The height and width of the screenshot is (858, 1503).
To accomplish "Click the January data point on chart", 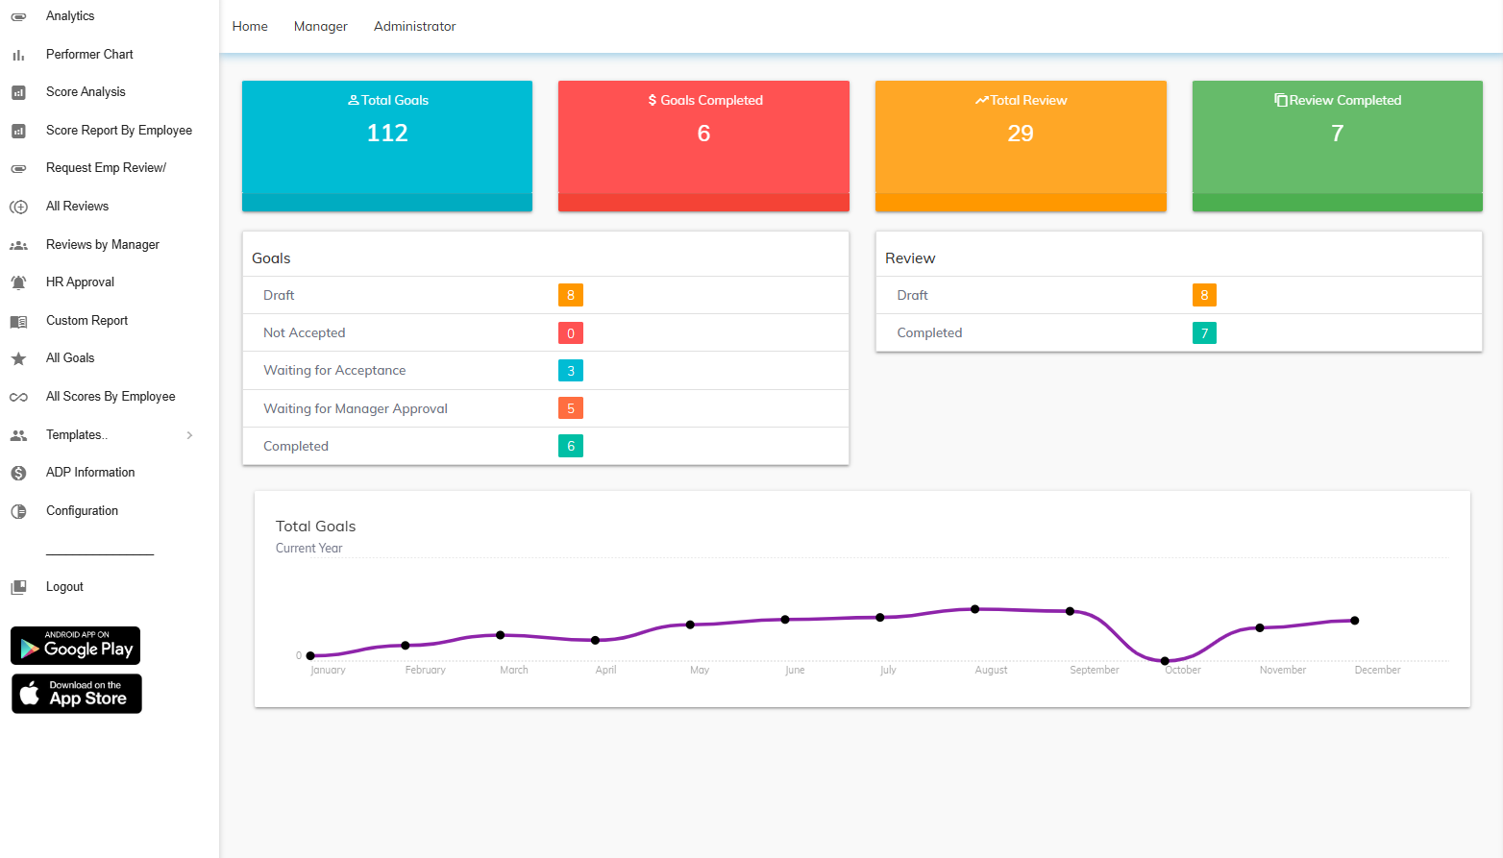I will [x=310, y=656].
